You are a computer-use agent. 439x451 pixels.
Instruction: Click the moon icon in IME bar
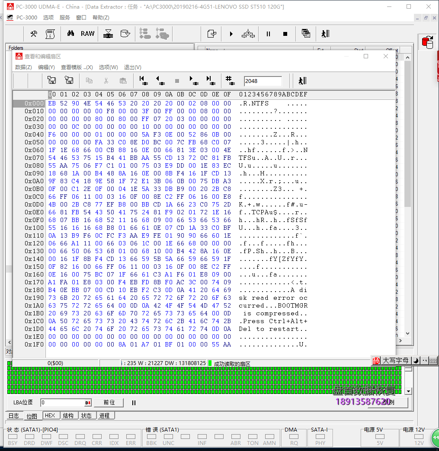point(416,361)
